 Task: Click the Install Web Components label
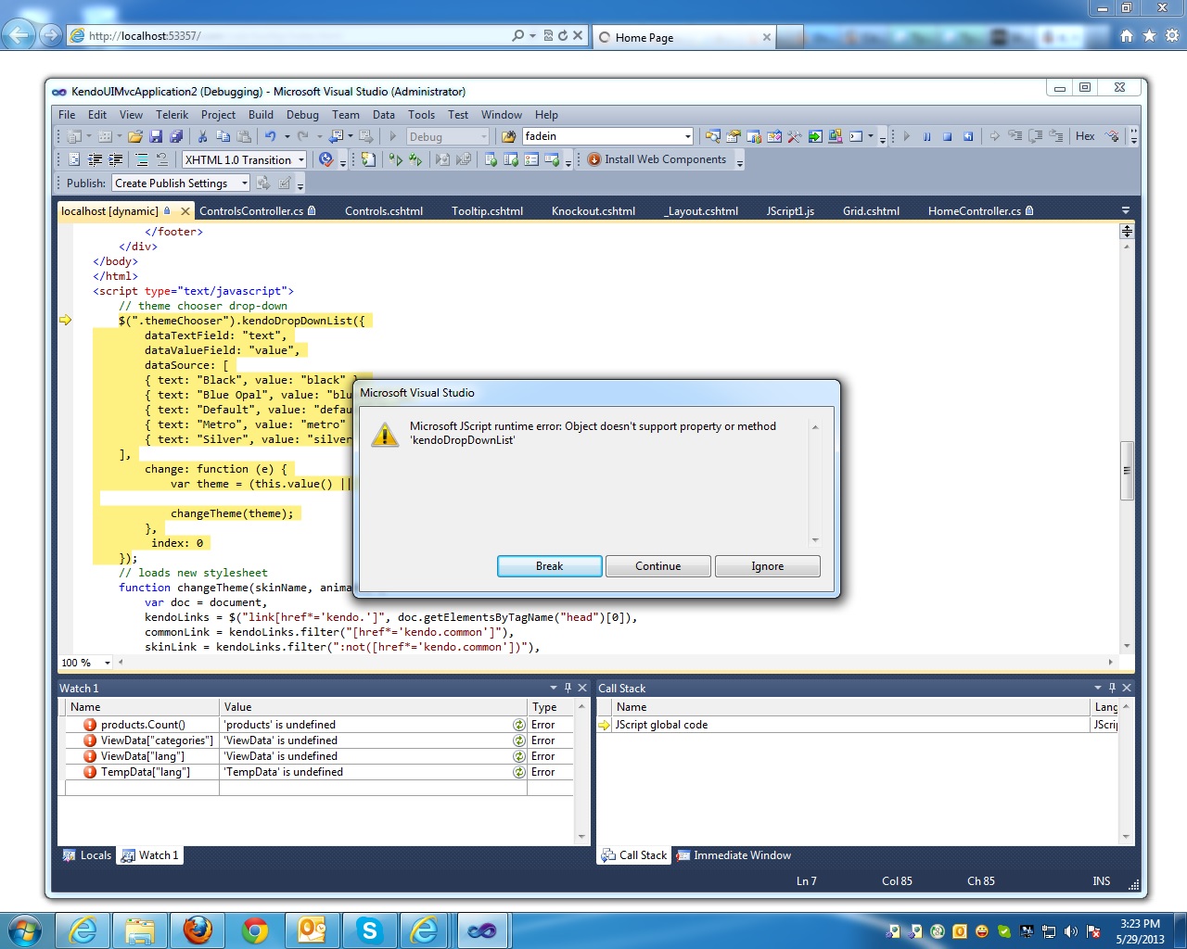point(666,159)
